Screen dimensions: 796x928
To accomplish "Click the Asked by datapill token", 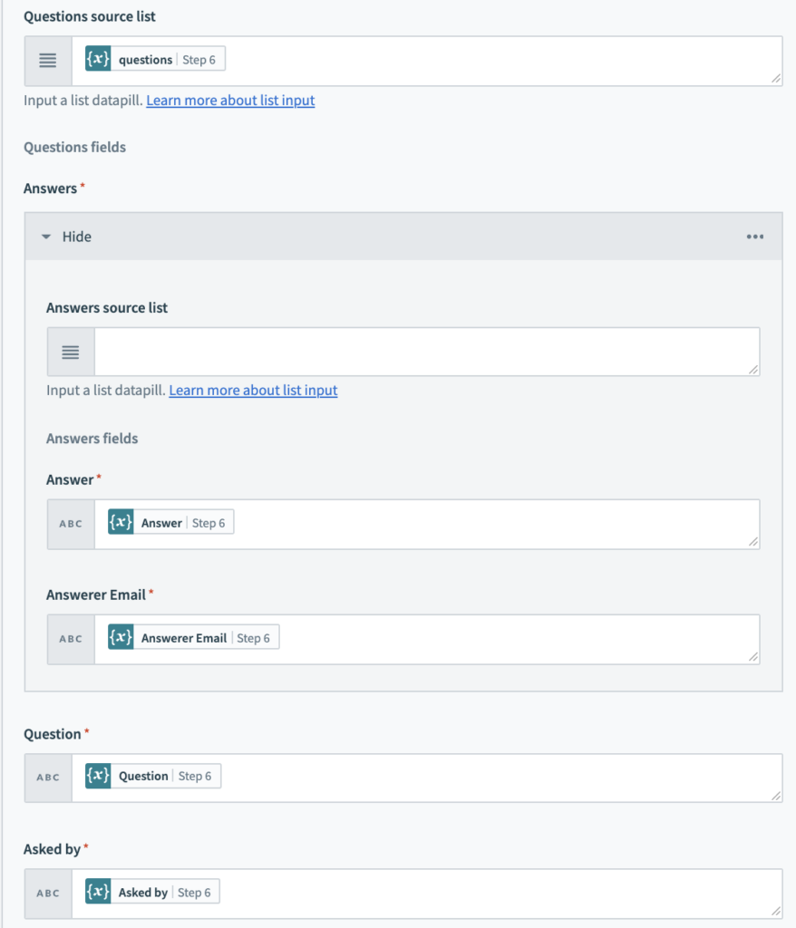I will (150, 891).
